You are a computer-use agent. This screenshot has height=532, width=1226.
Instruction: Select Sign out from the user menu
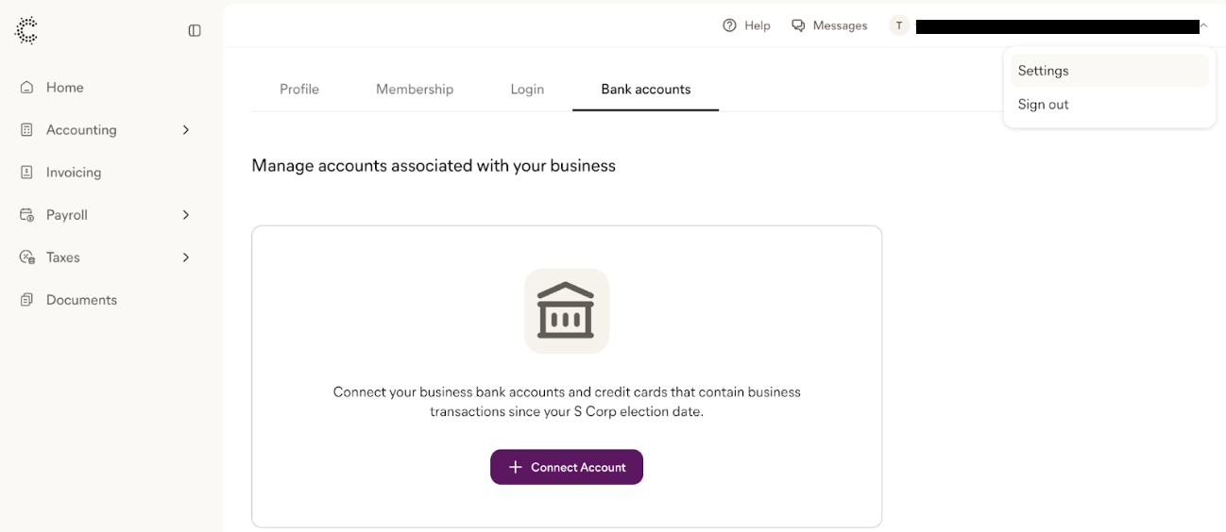click(x=1044, y=105)
